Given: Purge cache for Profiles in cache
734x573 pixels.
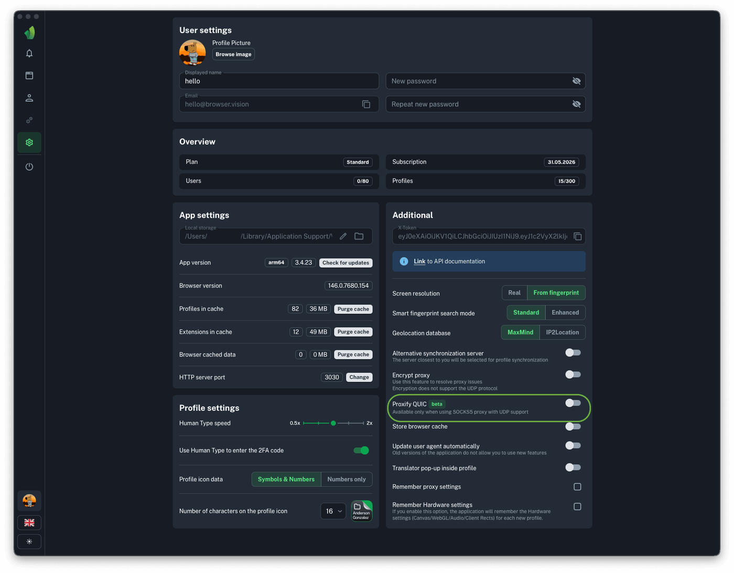Looking at the screenshot, I should click(353, 309).
